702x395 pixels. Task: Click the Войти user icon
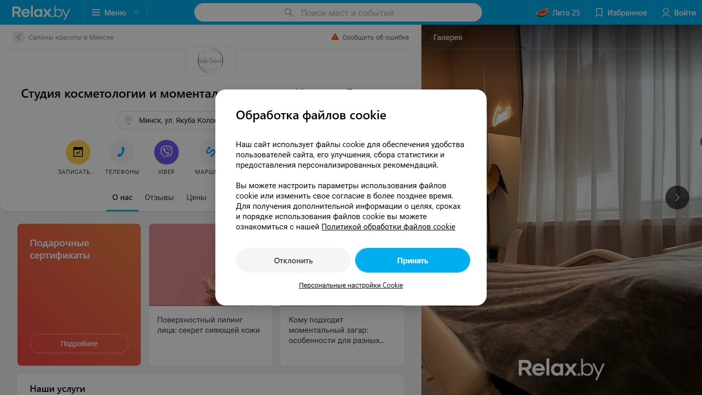point(666,12)
